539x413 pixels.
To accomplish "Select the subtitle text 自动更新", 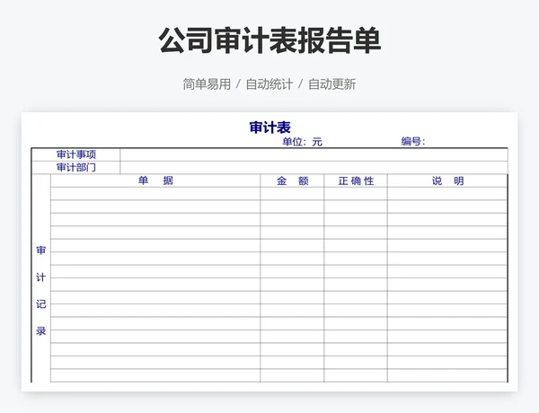I will click(x=332, y=84).
